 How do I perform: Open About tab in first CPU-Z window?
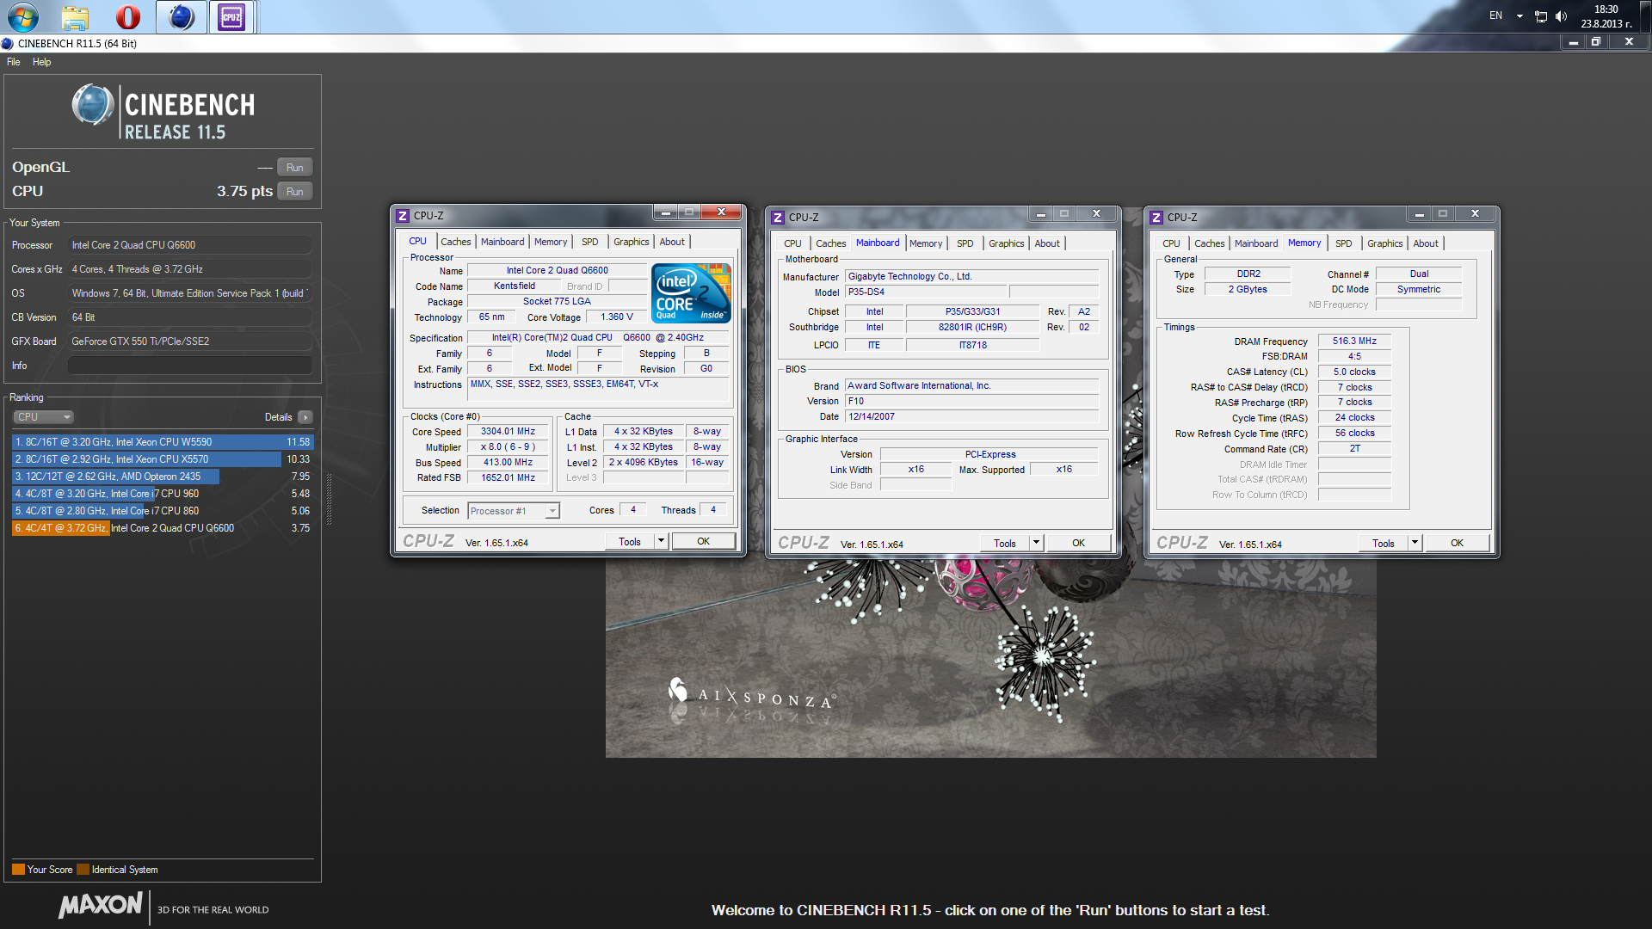coord(673,242)
